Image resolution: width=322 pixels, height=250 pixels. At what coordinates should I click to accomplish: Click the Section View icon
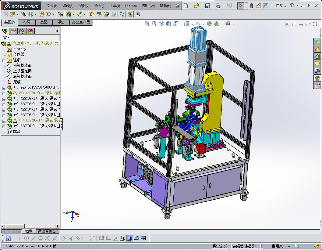[168, 24]
